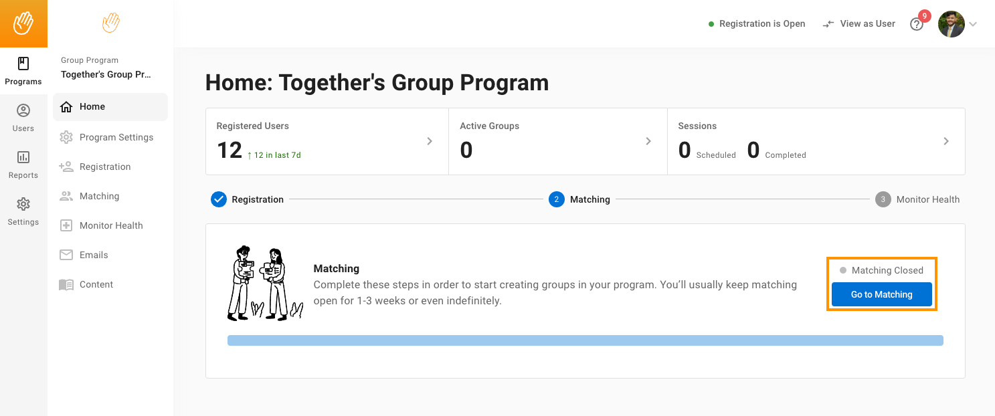Viewport: 995px width, 416px height.
Task: Click the Emails envelope icon
Action: pos(66,255)
